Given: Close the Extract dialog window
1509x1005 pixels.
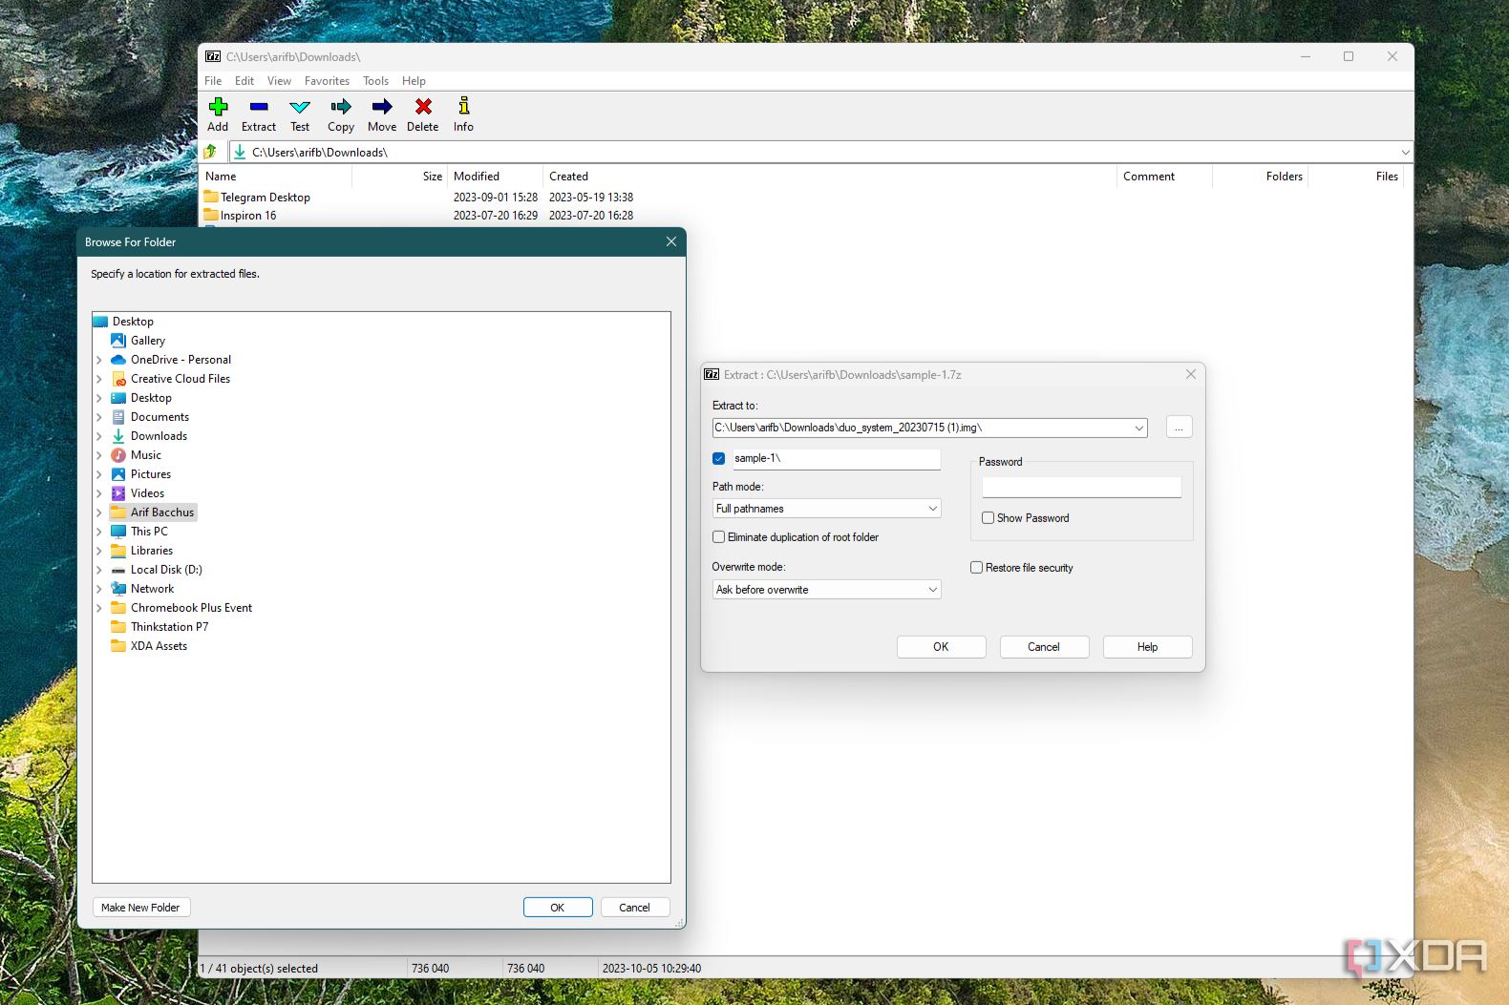Looking at the screenshot, I should pyautogui.click(x=1191, y=375).
